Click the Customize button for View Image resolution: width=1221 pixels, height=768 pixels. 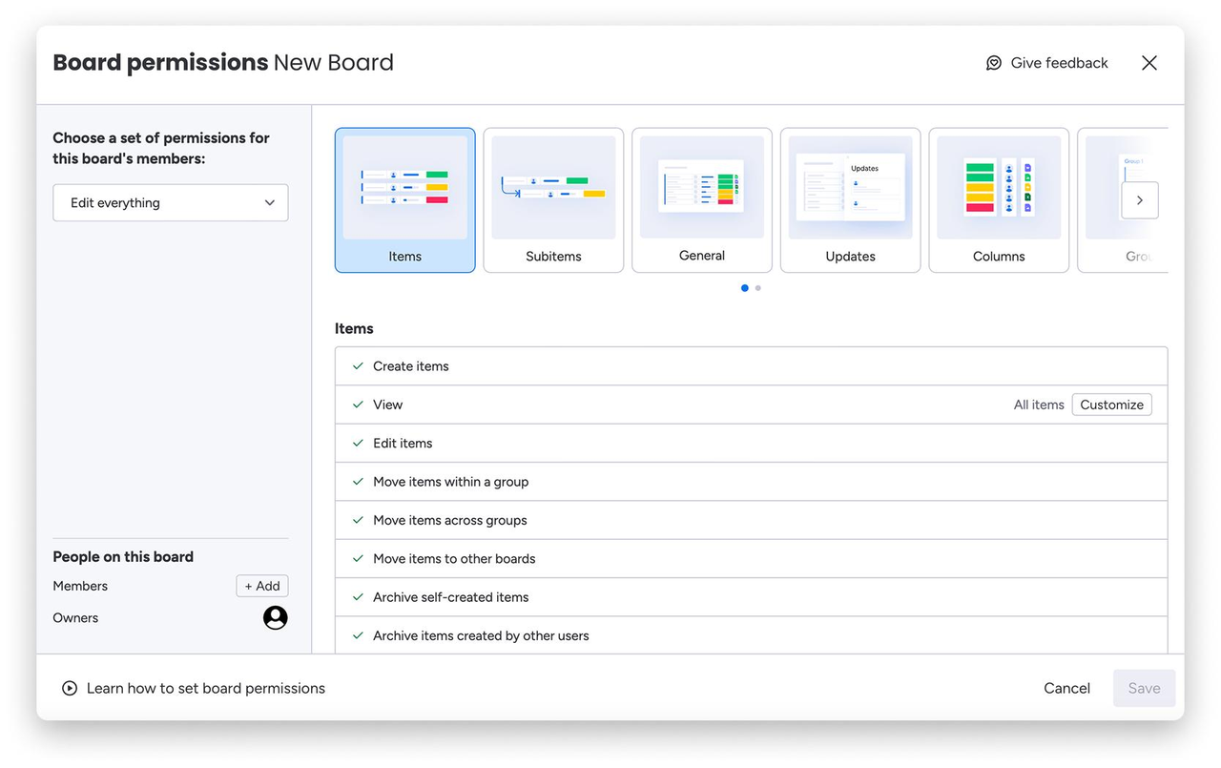click(1112, 405)
